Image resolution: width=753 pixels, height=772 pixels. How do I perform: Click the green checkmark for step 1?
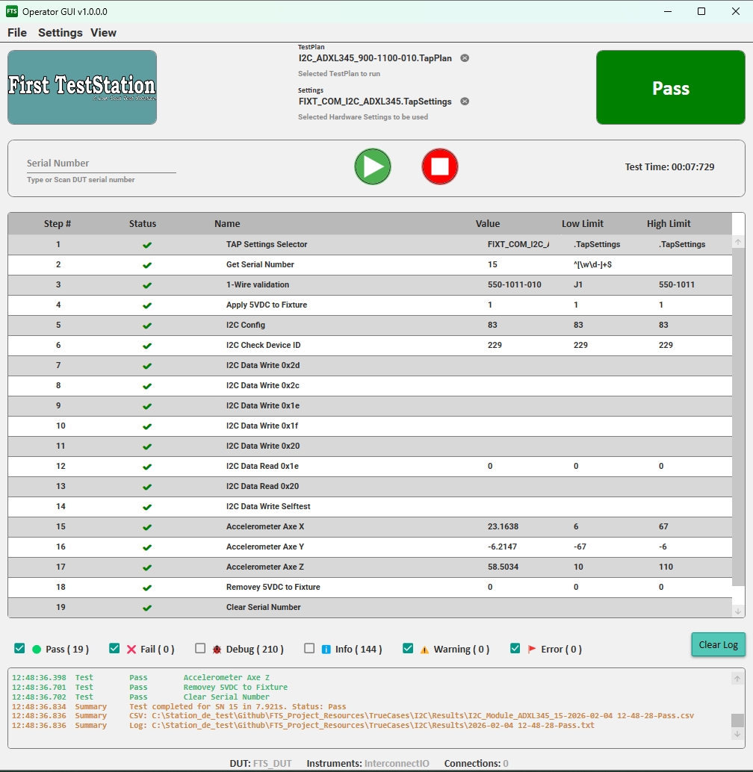(x=147, y=245)
